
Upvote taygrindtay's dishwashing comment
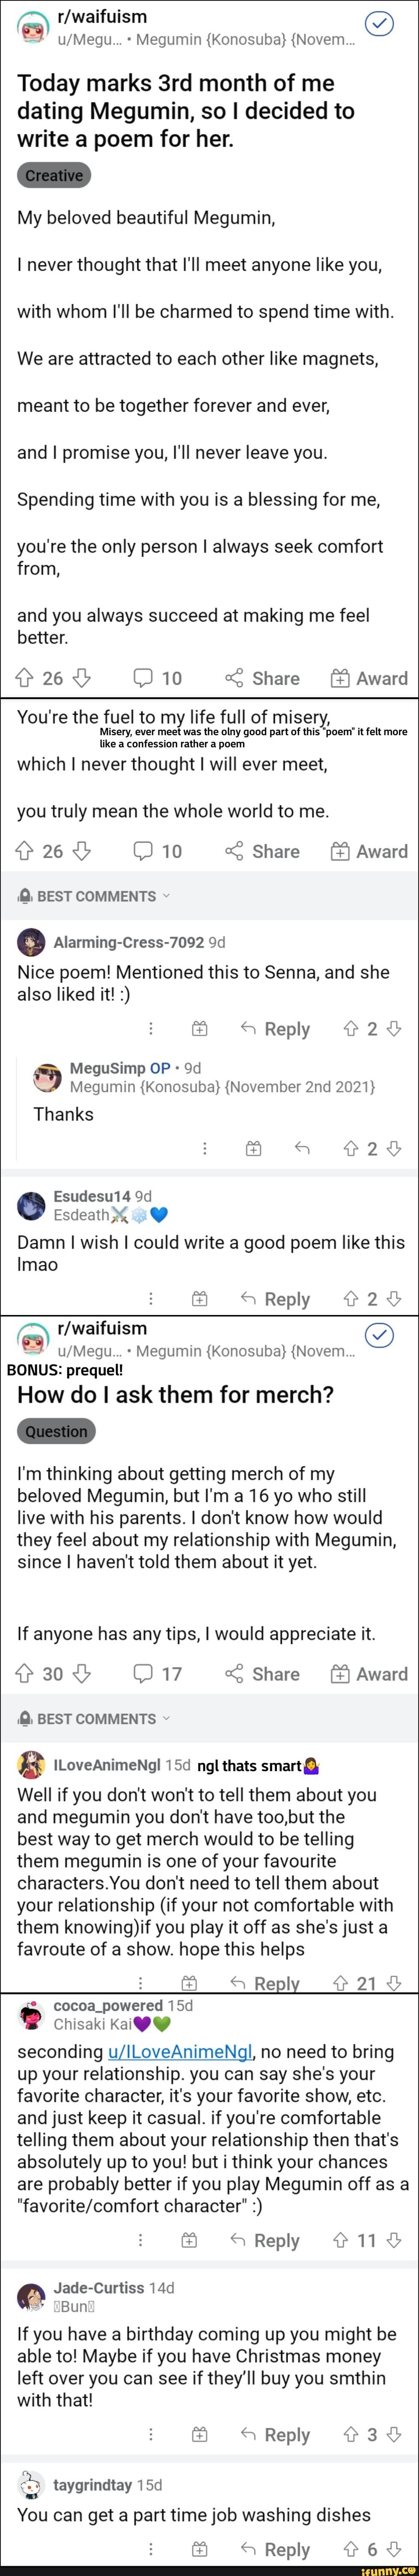tap(350, 2549)
